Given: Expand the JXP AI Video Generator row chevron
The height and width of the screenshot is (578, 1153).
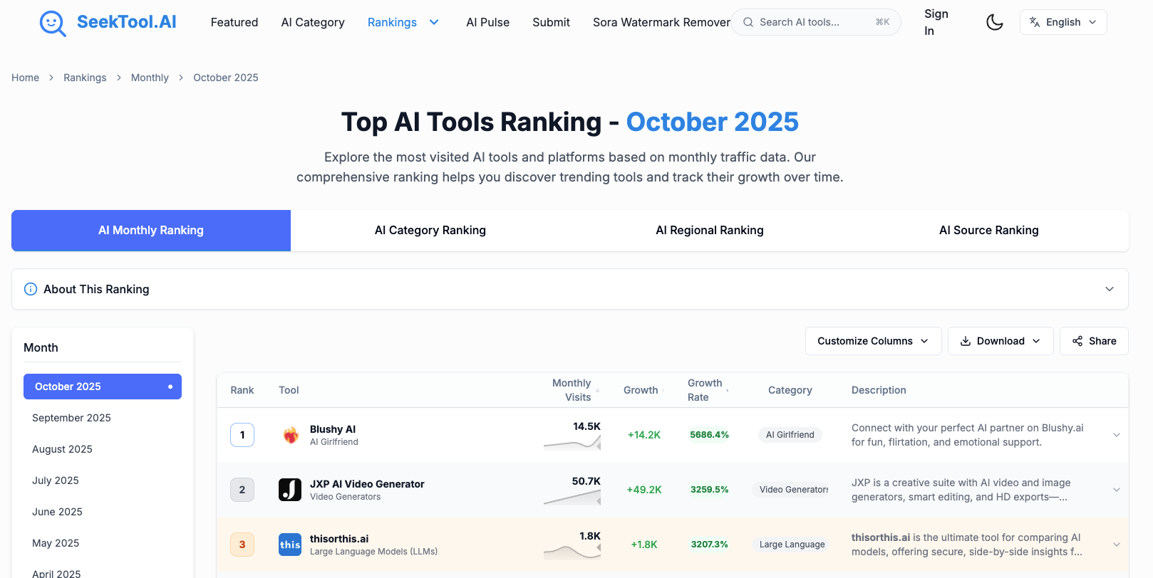Looking at the screenshot, I should tap(1117, 490).
